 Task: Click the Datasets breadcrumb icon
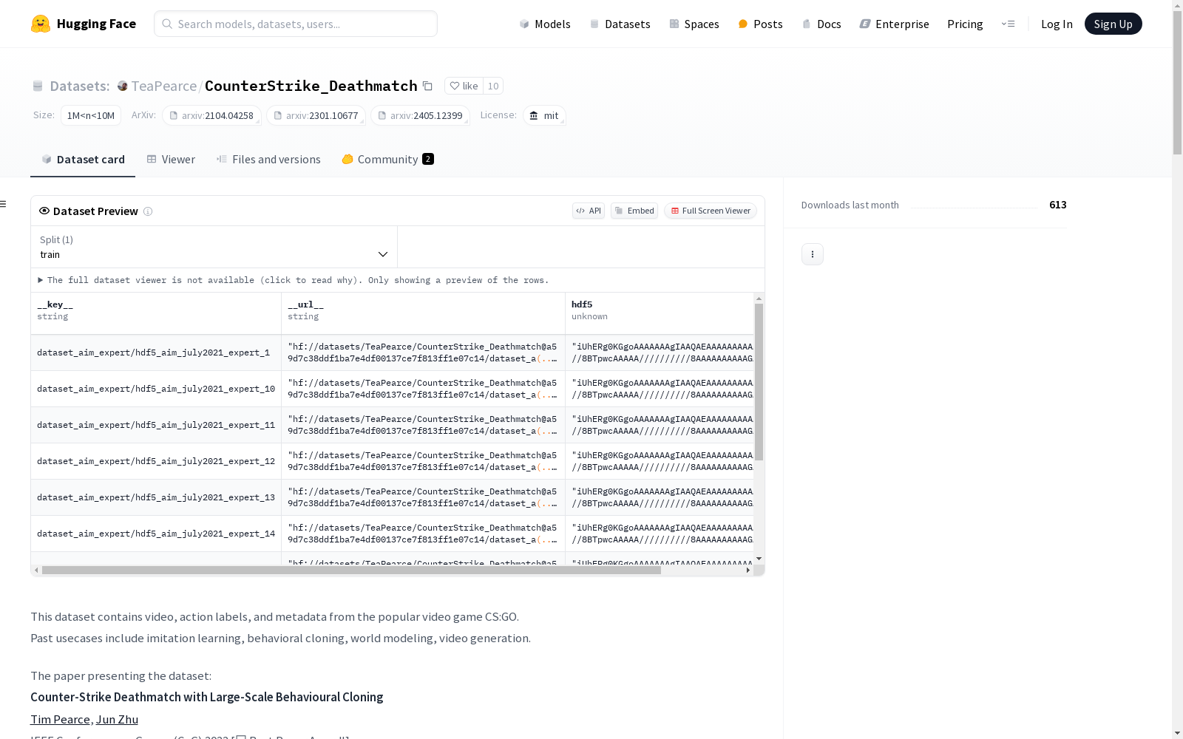(38, 86)
